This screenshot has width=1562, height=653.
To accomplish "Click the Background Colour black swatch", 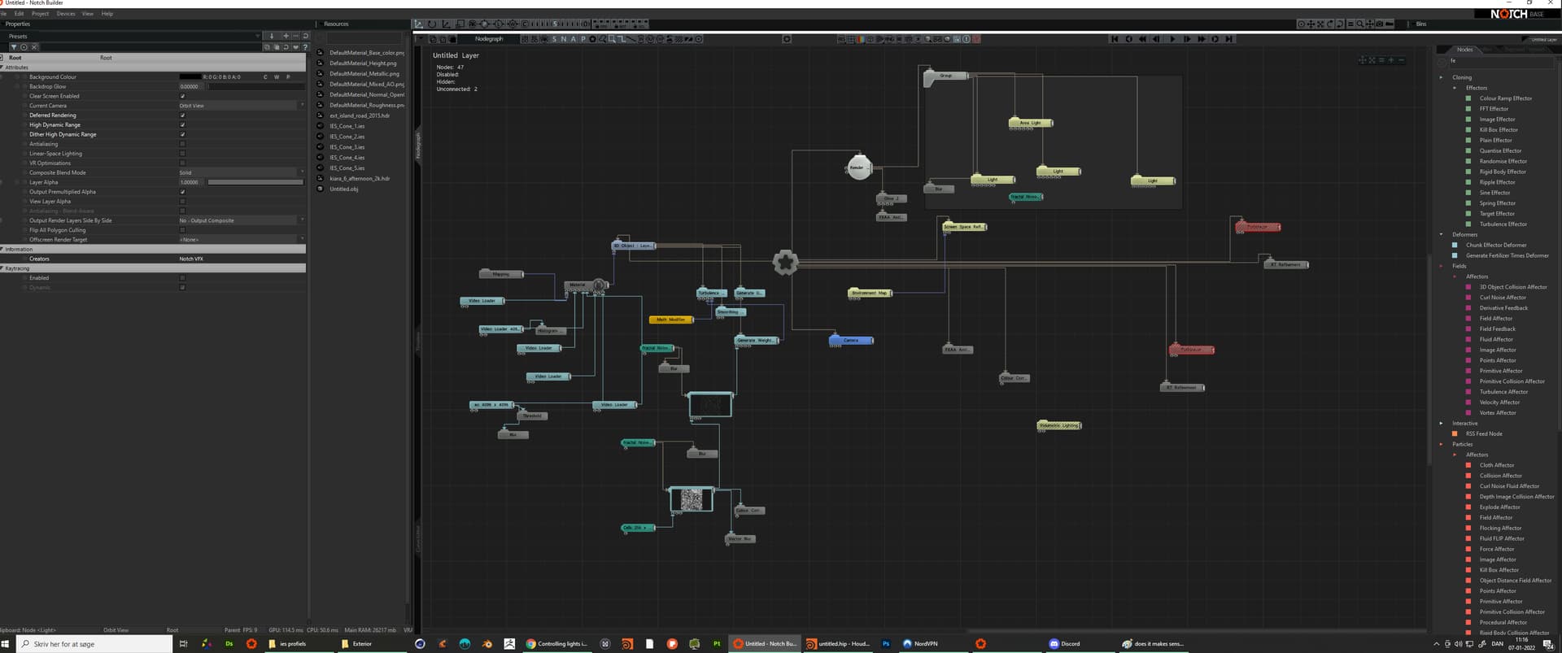I will click(190, 77).
